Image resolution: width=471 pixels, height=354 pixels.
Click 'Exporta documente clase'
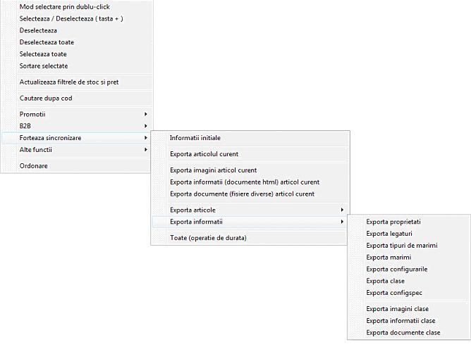point(403,332)
